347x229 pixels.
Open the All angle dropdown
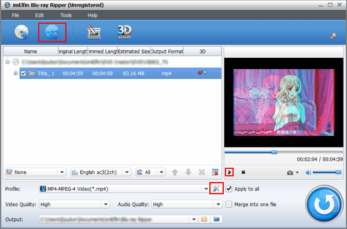pos(161,172)
